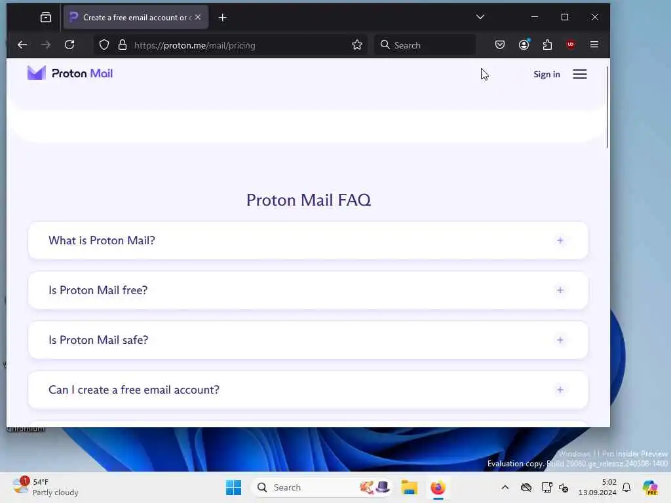
Task: Open the extensions puzzle icon
Action: pyautogui.click(x=547, y=45)
